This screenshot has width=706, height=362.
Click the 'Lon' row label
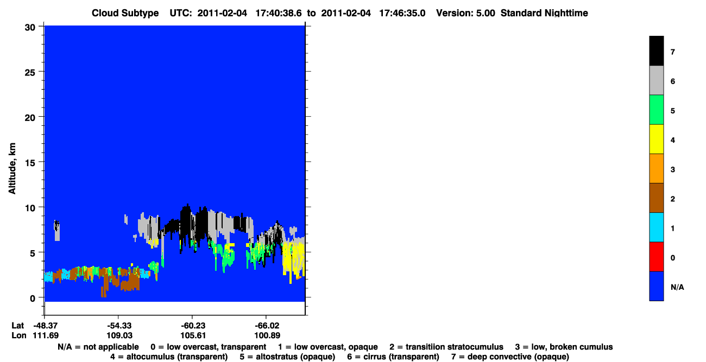click(18, 335)
